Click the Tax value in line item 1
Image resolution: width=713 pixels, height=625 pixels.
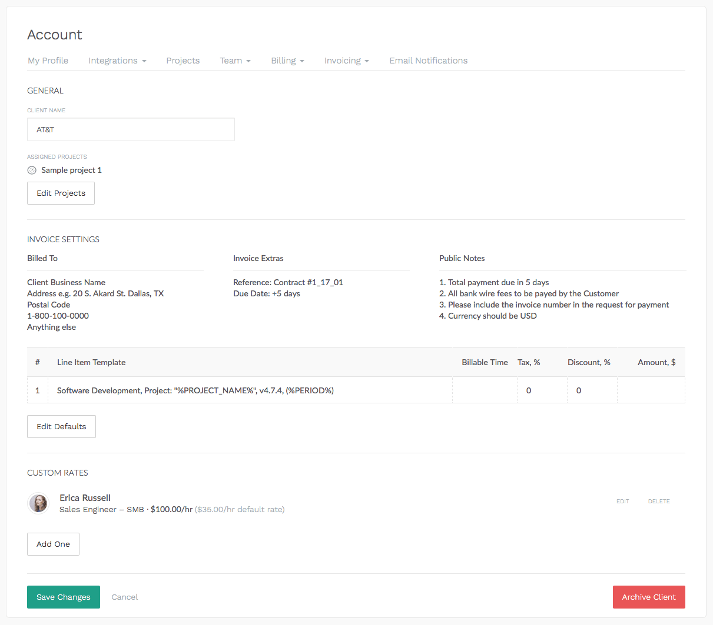[529, 390]
